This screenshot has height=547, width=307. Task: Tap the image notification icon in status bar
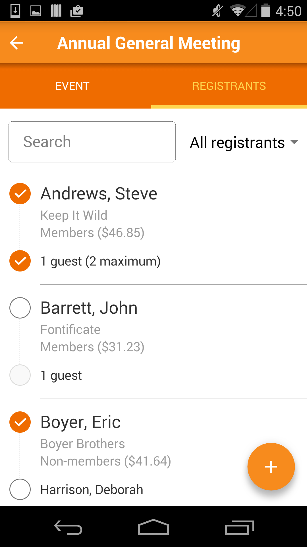point(36,11)
